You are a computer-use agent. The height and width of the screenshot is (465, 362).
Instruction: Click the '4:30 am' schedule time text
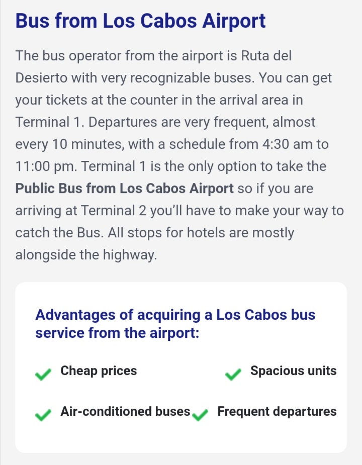click(x=287, y=144)
